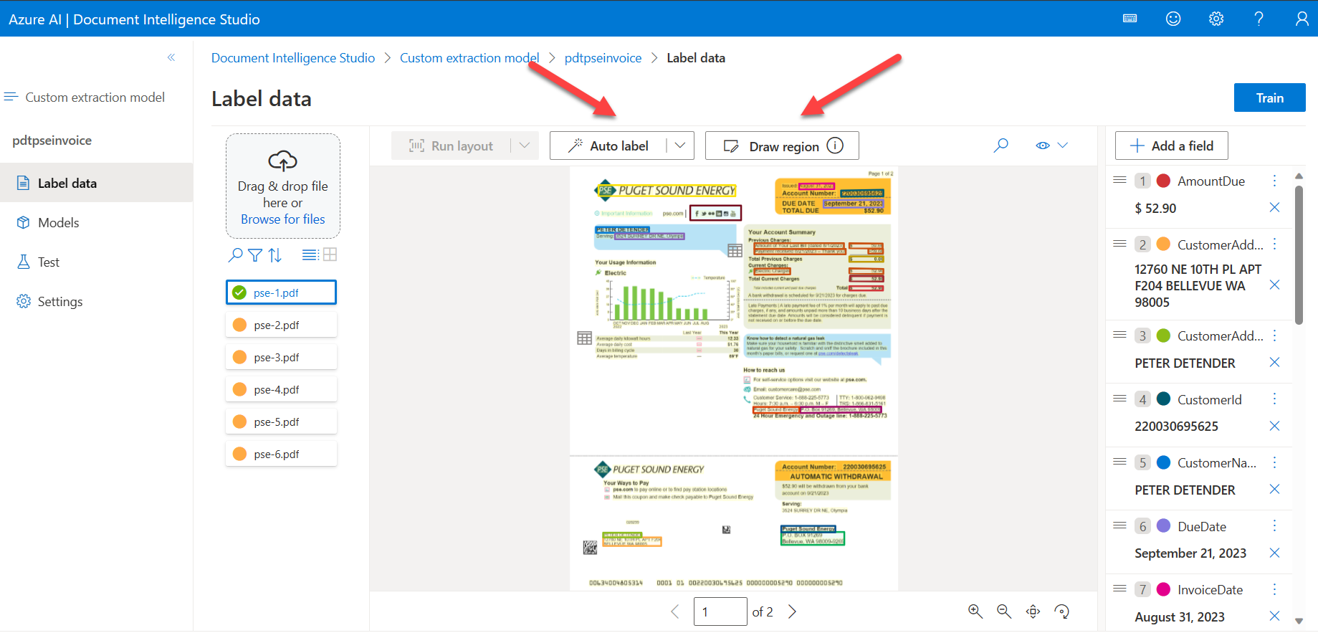1318x633 pixels.
Task: Zoom in on the document
Action: pyautogui.click(x=975, y=611)
